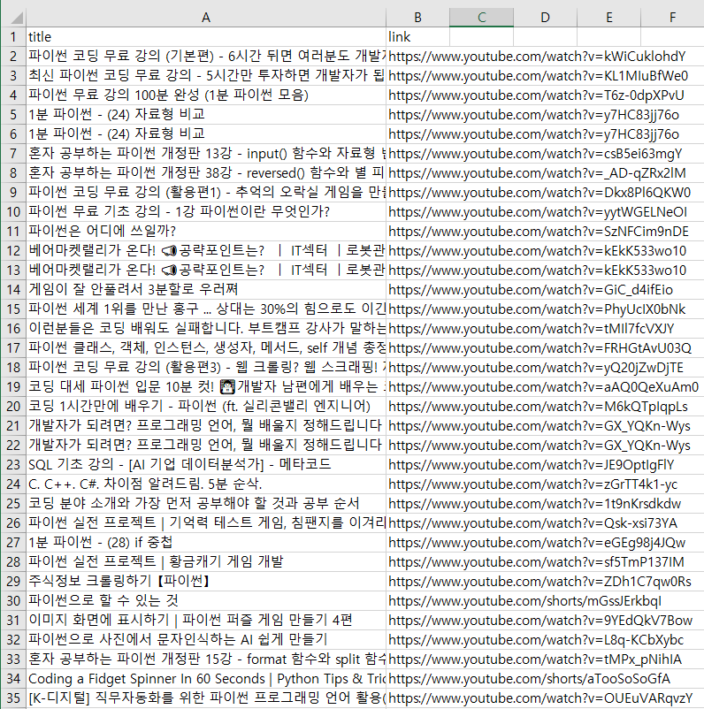Click link ending JE9OptIgFlY
Viewport: 704px width, 709px height.
tap(532, 465)
